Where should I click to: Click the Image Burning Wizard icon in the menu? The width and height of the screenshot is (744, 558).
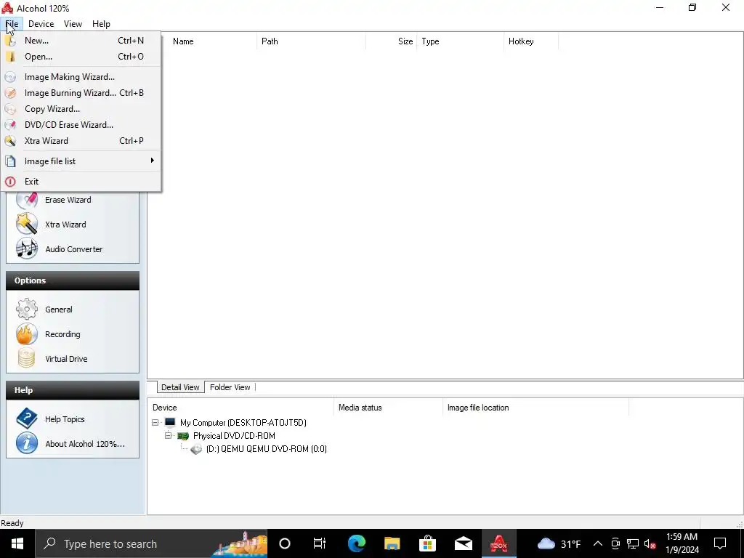10,93
